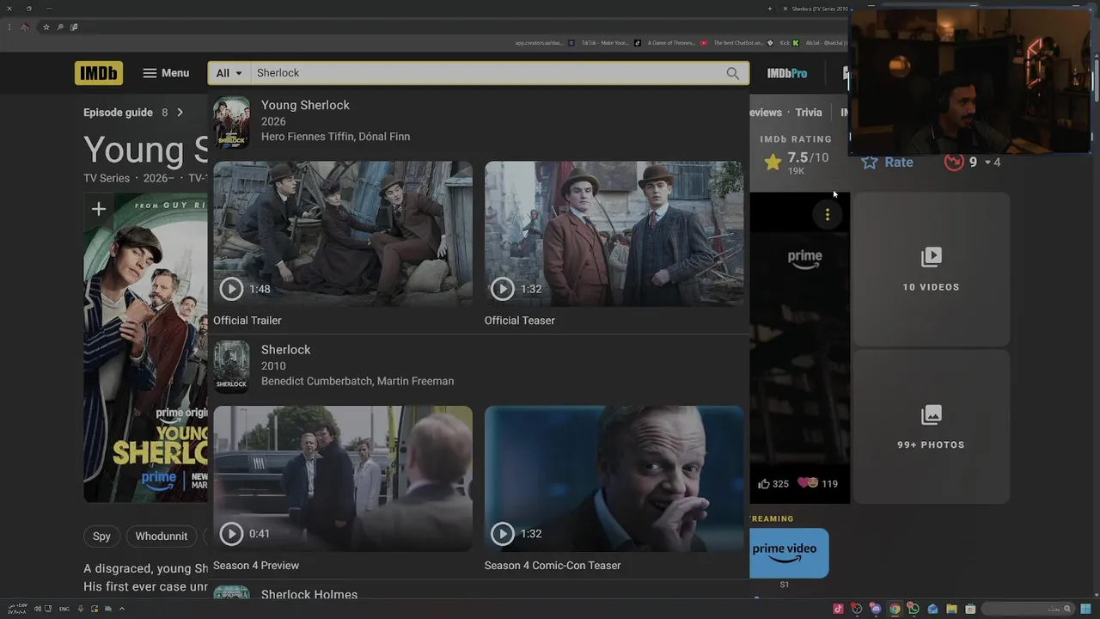
Task: Open the Episode guide link
Action: [x=118, y=113]
